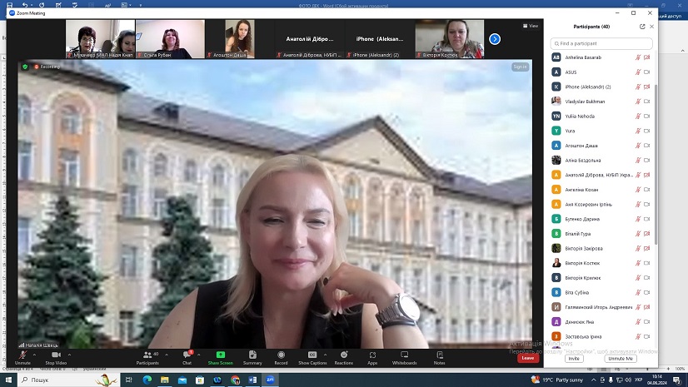688x387 pixels.
Task: Click the camera icon for Yura
Action: 646,131
